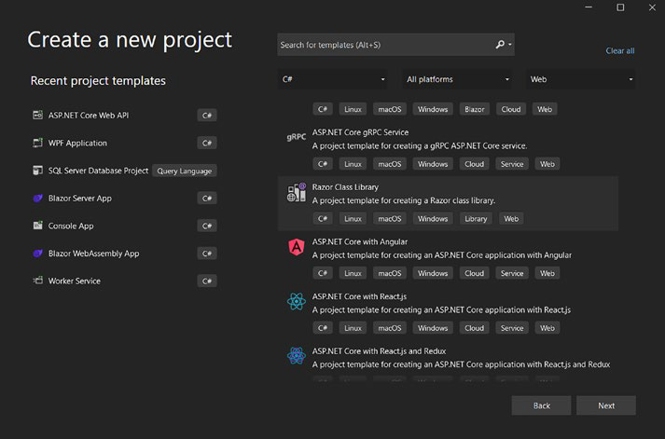Open the All platforms filter dropdown
Viewport: 665px width, 439px height.
(x=457, y=79)
